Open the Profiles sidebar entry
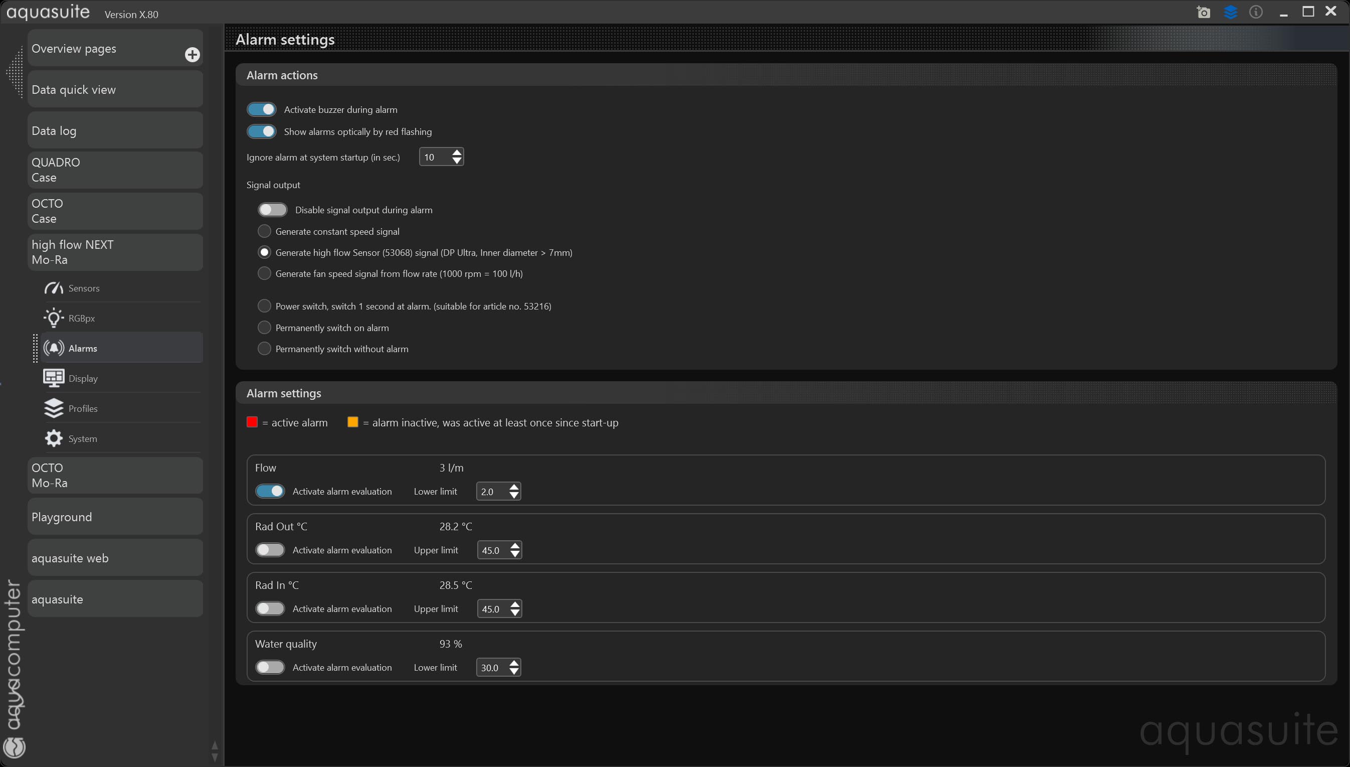Viewport: 1350px width, 767px height. click(x=83, y=408)
